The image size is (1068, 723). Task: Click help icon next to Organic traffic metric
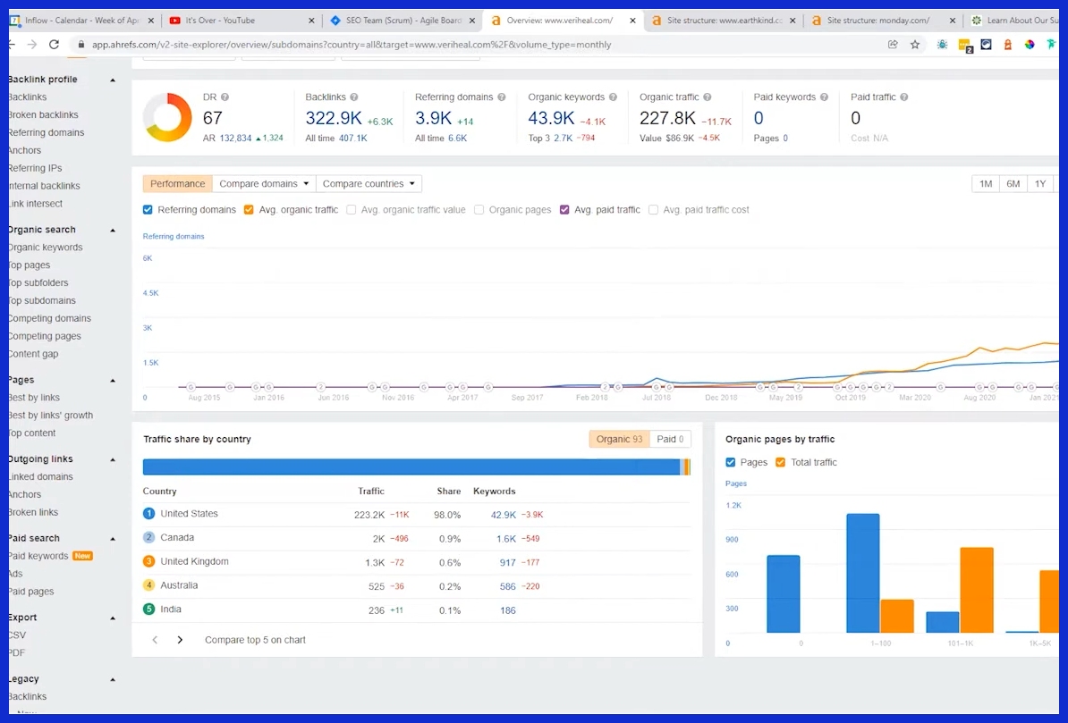707,97
